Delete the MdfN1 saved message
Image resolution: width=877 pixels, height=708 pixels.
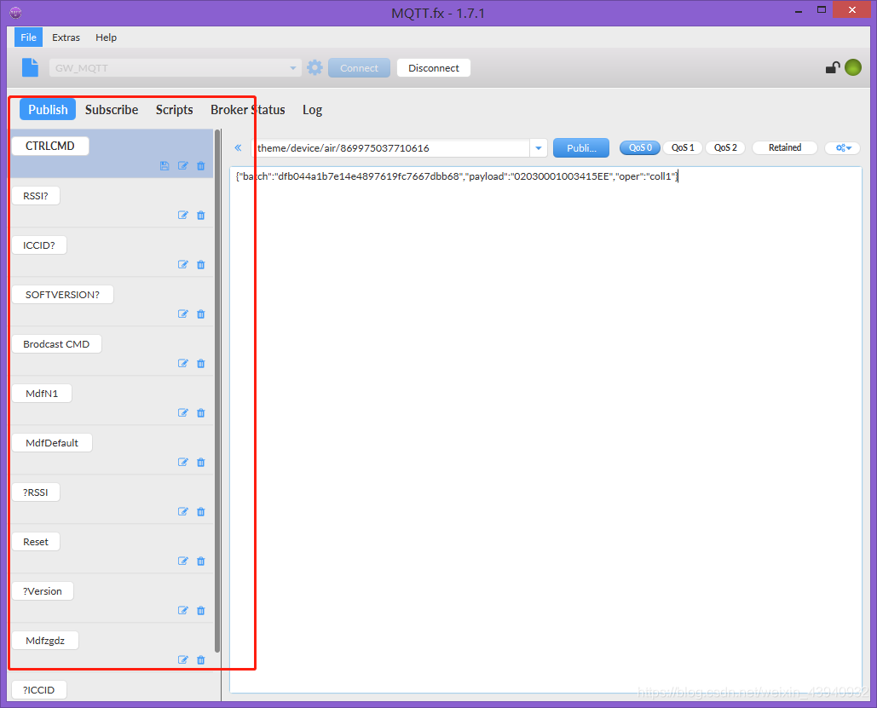[x=201, y=412]
